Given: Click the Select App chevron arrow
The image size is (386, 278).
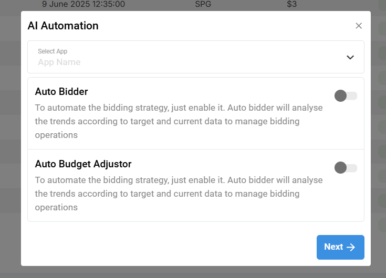Looking at the screenshot, I should point(350,57).
